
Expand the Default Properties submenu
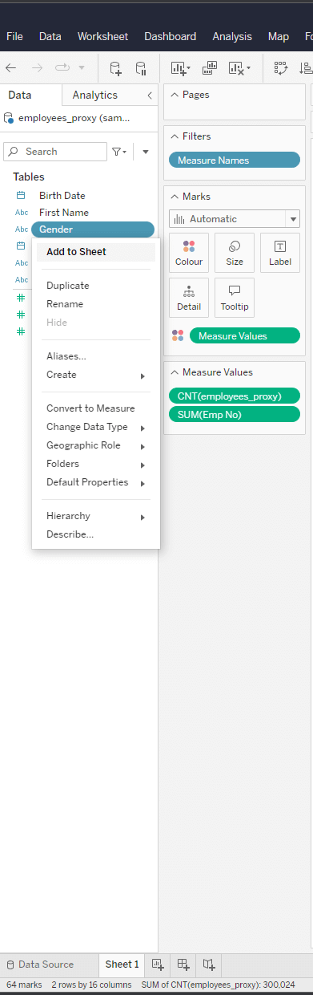point(96,482)
